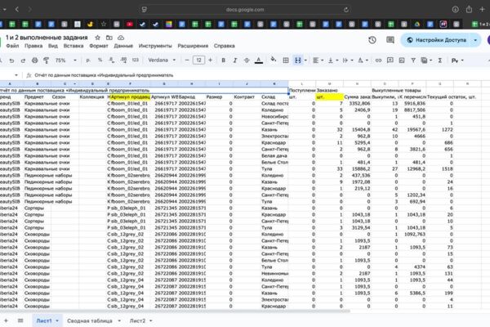
Task: Open more number formats (123)
Action: (x=136, y=60)
